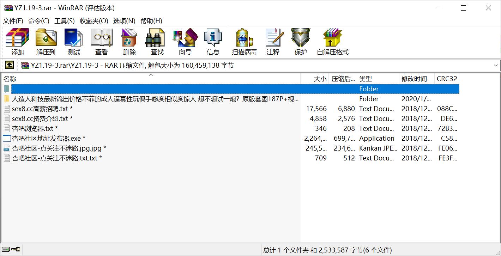Image resolution: width=501 pixels, height=256 pixels.
Task: Click the 查找 (Find) binoculars icon
Action: [x=155, y=38]
